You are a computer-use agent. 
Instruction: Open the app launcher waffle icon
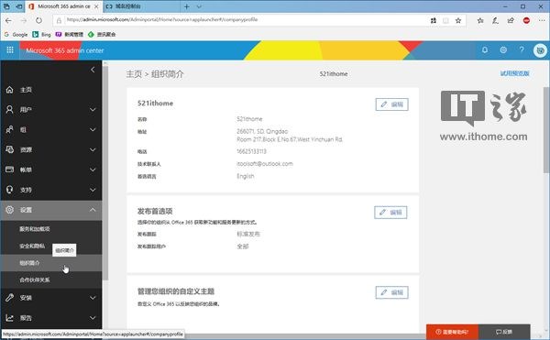pyautogui.click(x=10, y=50)
